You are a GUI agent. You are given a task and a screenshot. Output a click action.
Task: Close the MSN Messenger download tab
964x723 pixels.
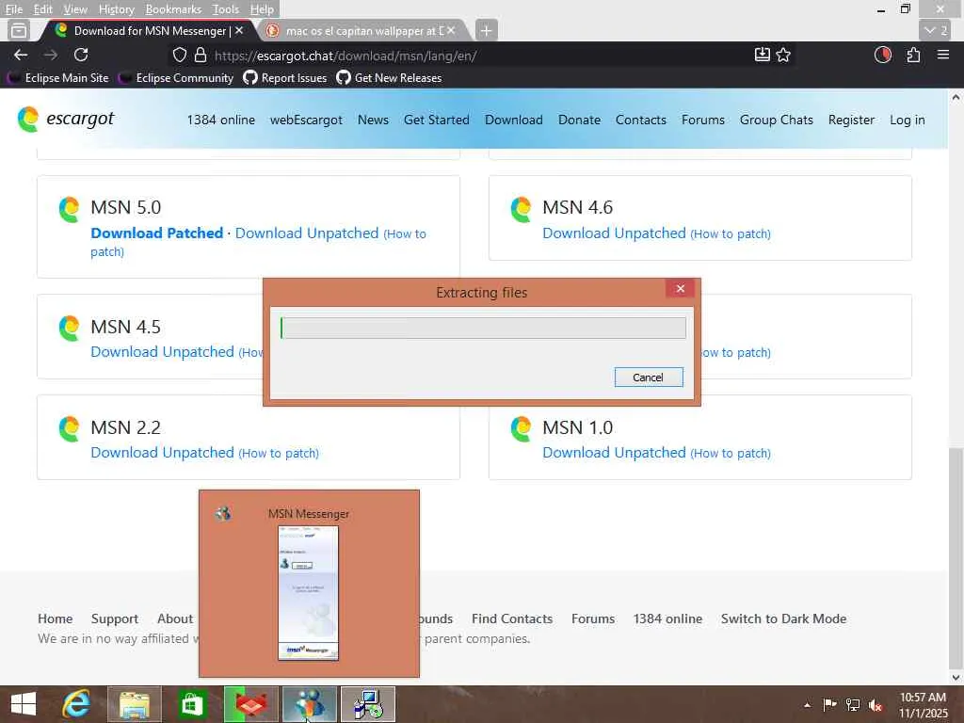(x=239, y=30)
